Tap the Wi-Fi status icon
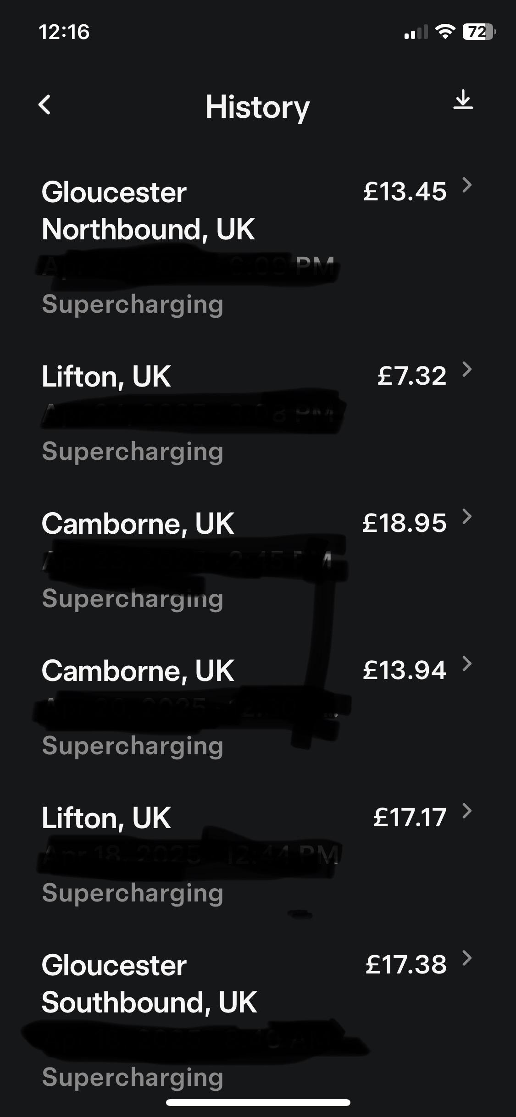The width and height of the screenshot is (516, 1117). pyautogui.click(x=444, y=32)
